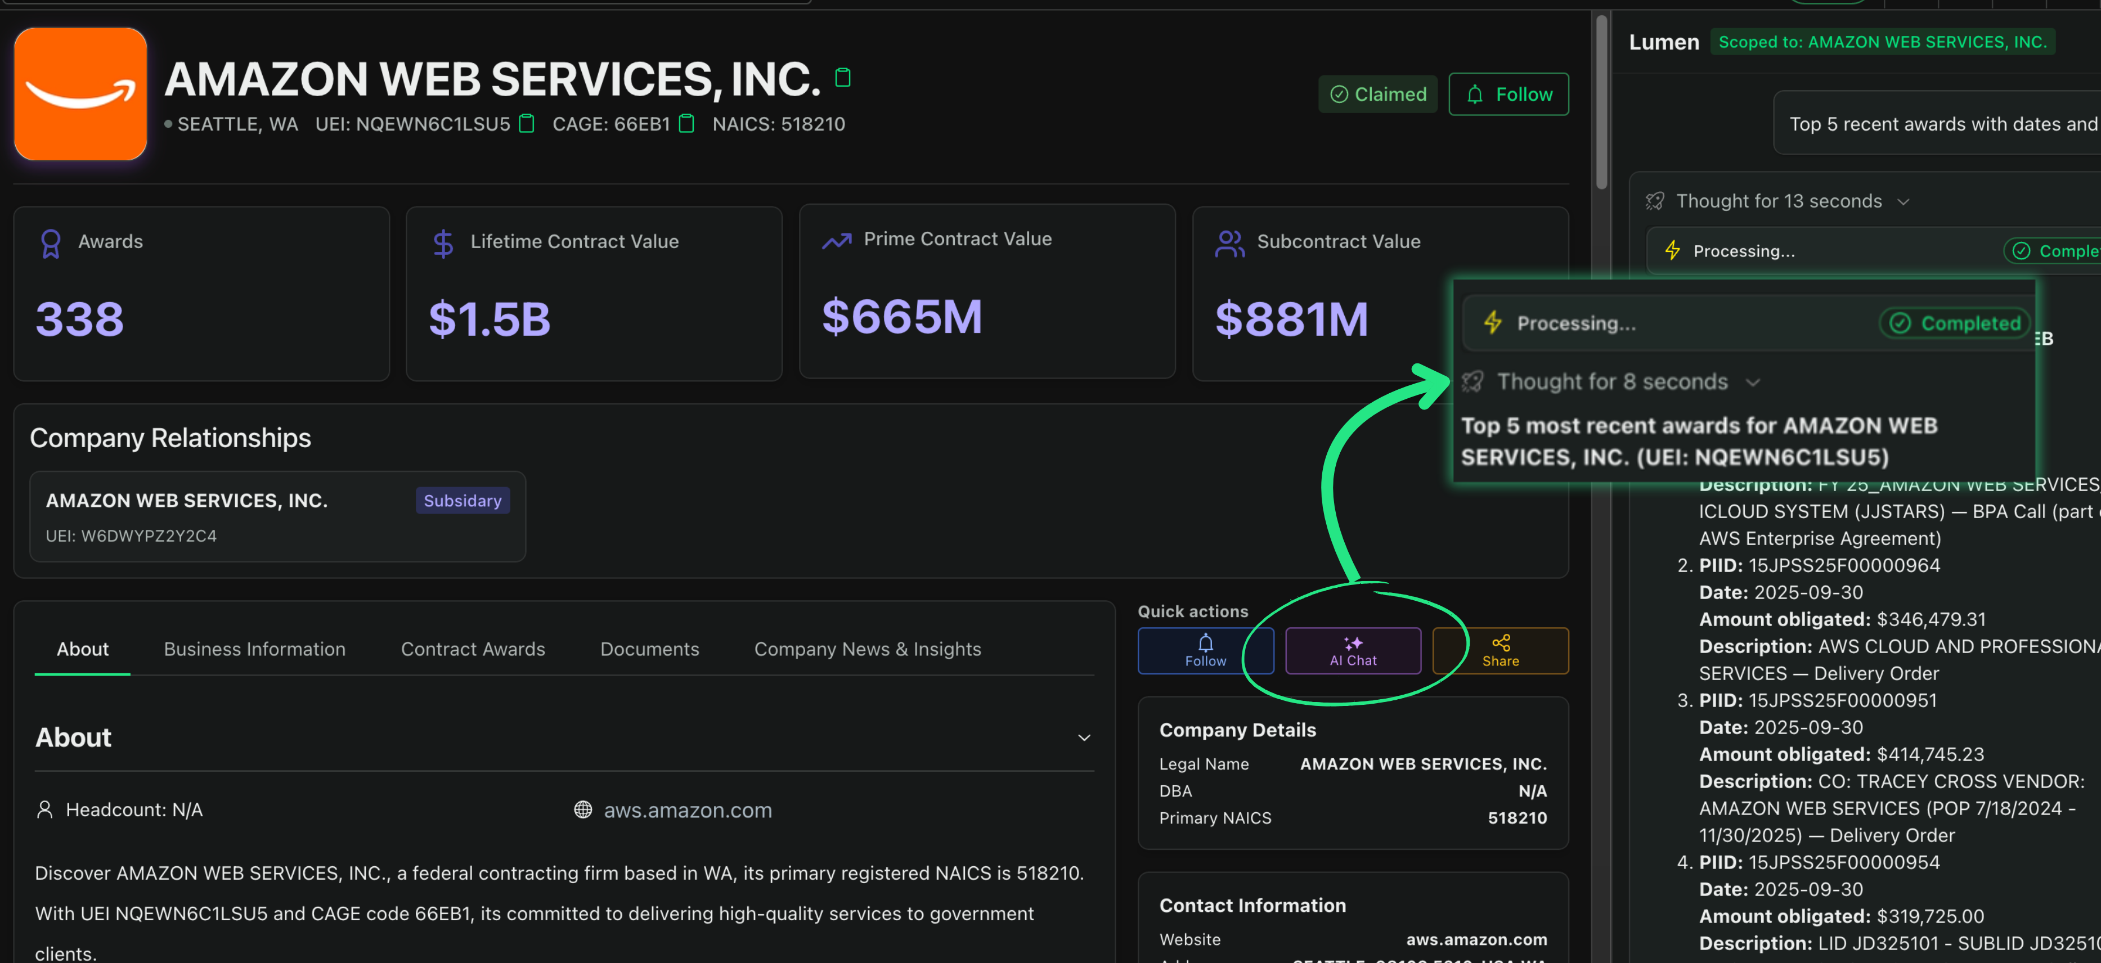Click the Subsidary relationship tag
The image size is (2101, 963).
(x=463, y=501)
